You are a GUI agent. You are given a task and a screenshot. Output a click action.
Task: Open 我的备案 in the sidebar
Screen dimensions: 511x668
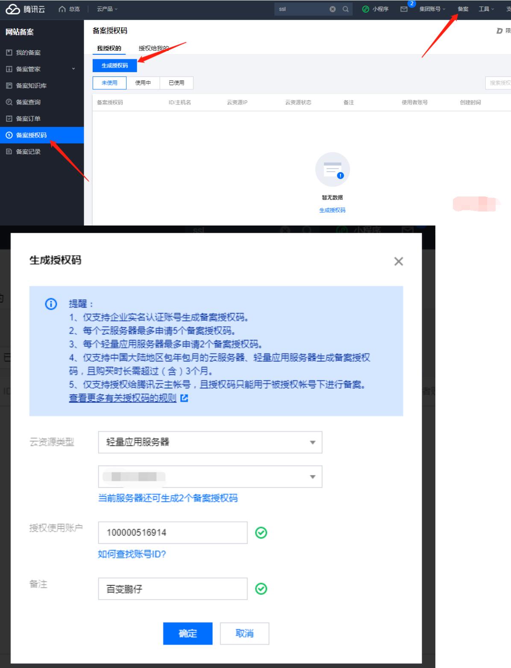[x=28, y=53]
